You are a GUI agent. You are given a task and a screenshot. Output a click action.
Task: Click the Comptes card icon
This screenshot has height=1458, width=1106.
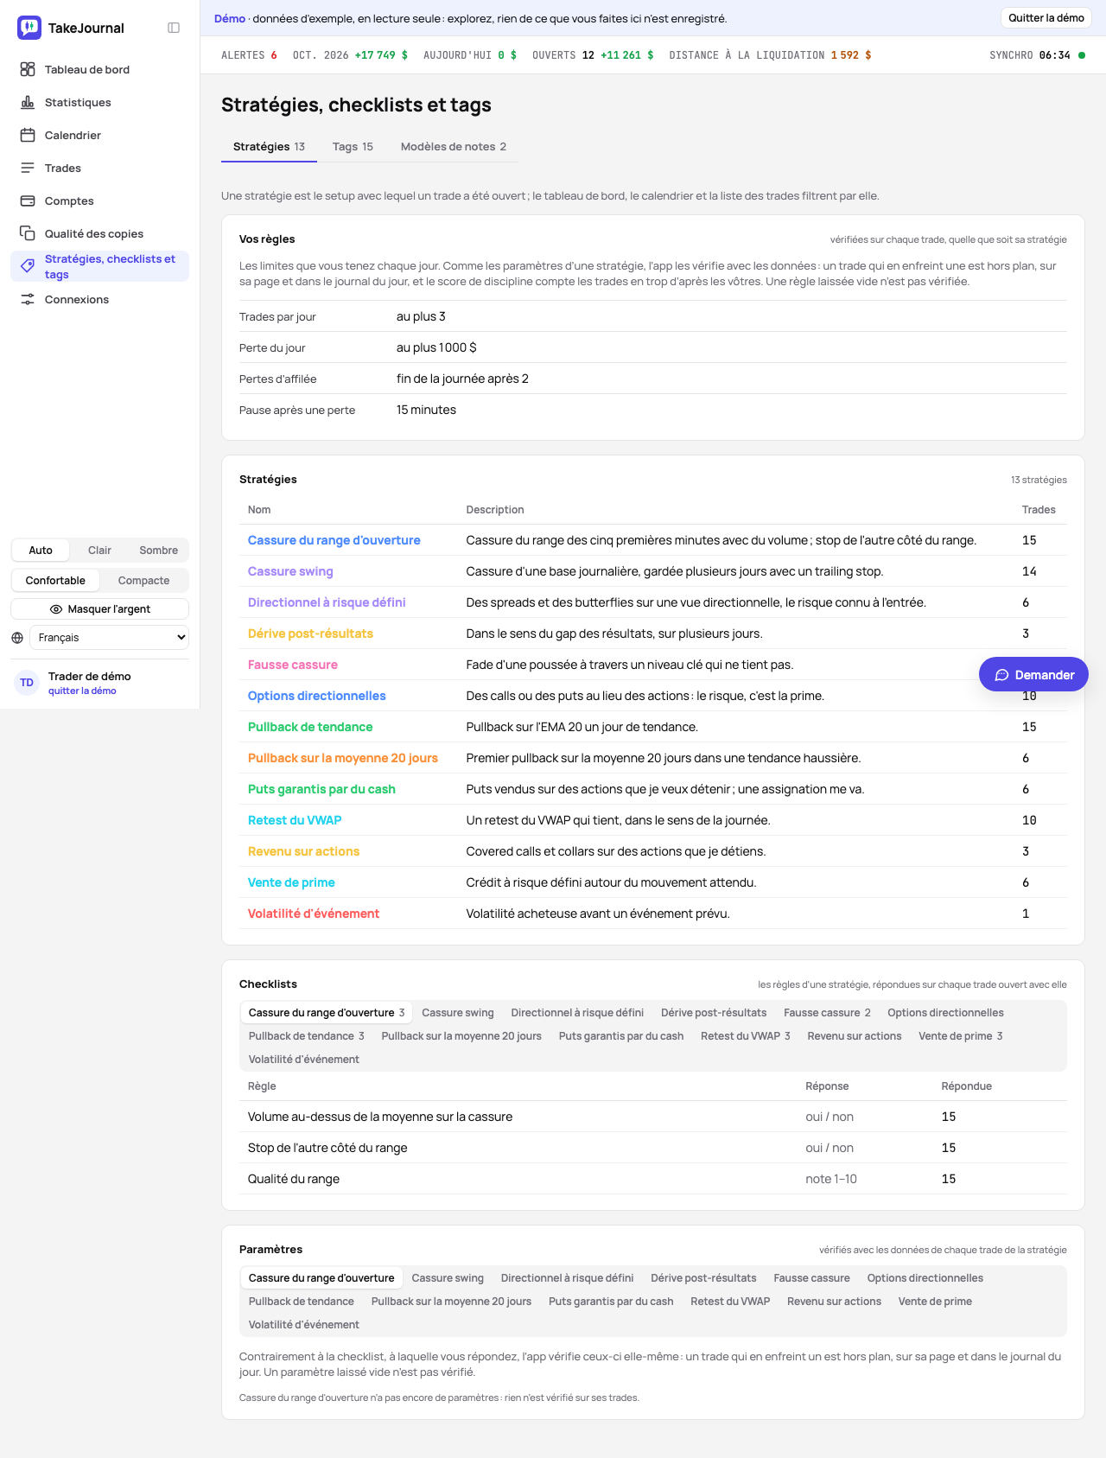click(28, 201)
